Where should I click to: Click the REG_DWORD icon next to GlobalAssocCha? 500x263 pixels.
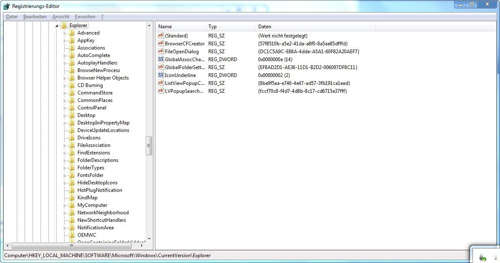click(x=160, y=59)
